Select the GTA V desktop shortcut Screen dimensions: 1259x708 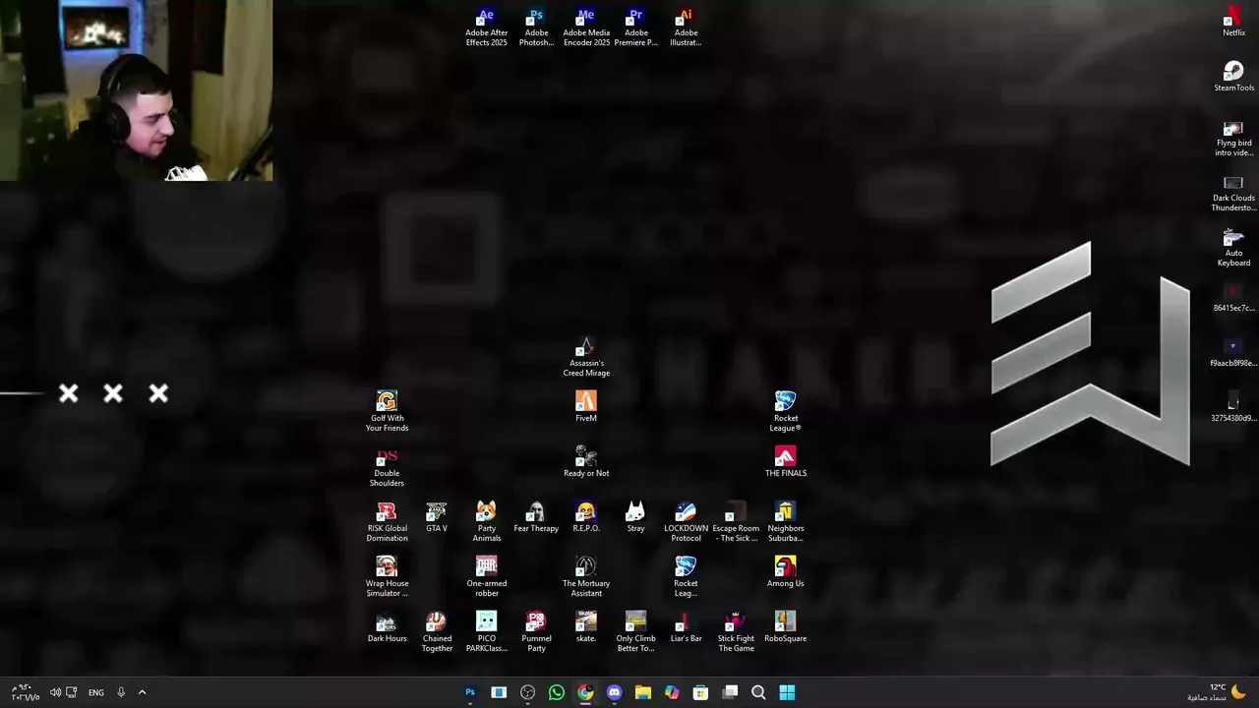(437, 518)
